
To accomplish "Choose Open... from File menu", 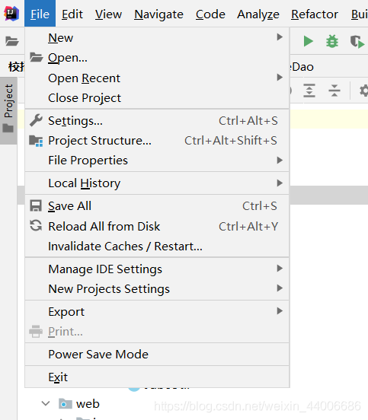I will [157, 57].
